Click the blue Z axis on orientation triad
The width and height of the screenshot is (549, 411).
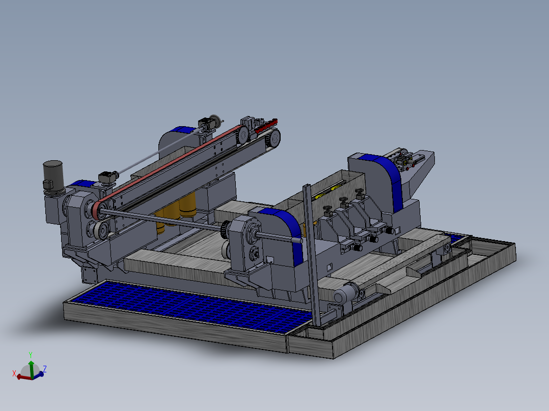(x=39, y=374)
